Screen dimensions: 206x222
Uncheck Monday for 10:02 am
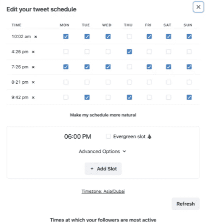(66, 36)
